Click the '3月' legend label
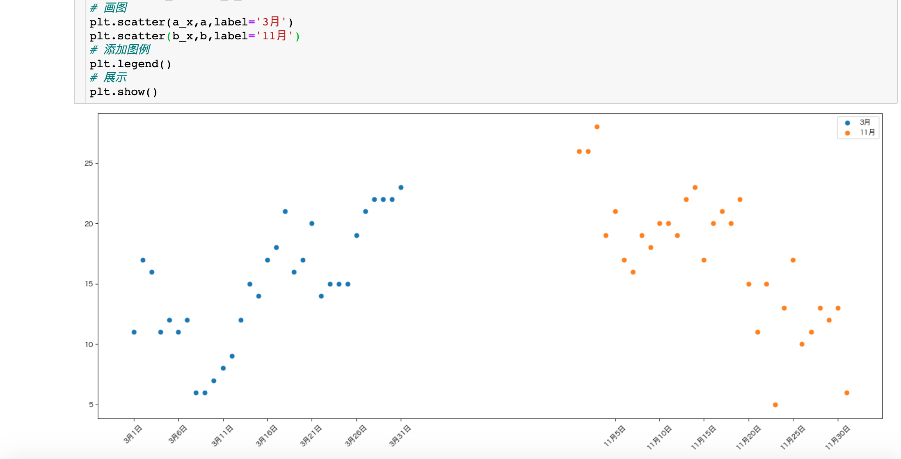Image resolution: width=901 pixels, height=459 pixels. 865,122
